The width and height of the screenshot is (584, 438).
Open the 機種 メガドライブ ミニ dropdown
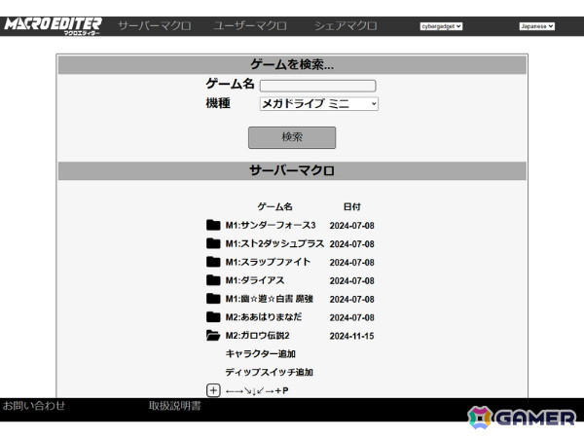point(319,103)
